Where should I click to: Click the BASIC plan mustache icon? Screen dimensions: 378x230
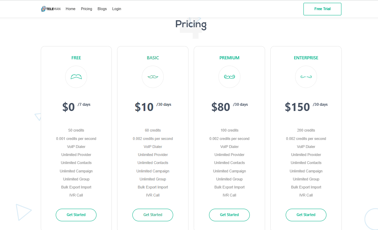point(153,77)
